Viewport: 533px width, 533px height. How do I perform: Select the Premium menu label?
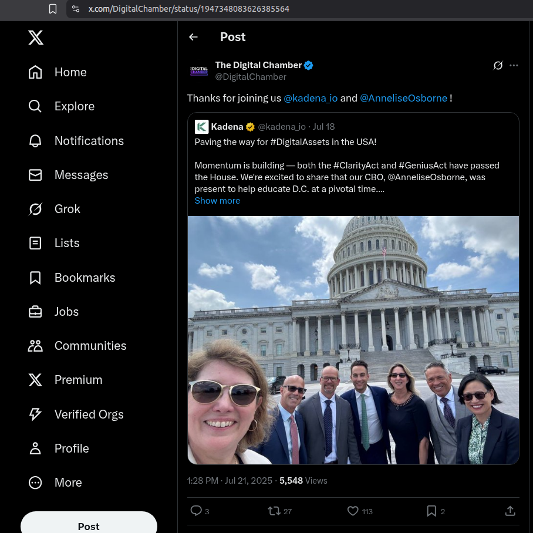click(79, 380)
